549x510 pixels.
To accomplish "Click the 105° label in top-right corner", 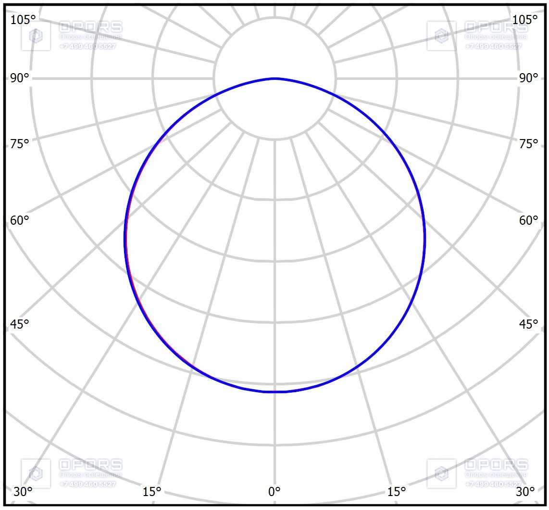I will tap(525, 20).
